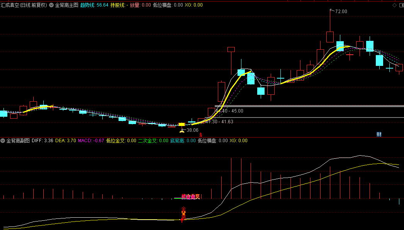Screen dimensions: 404x230
Task: Click the overlapping 低位金叉 signal text in sub-chart
Action: 191,197
